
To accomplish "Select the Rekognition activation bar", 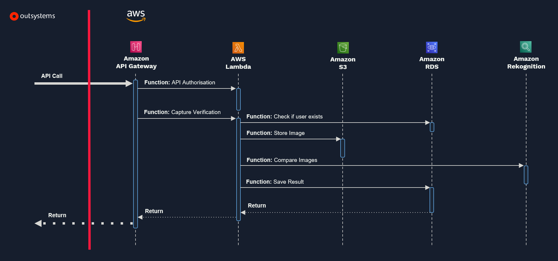I will [x=526, y=175].
